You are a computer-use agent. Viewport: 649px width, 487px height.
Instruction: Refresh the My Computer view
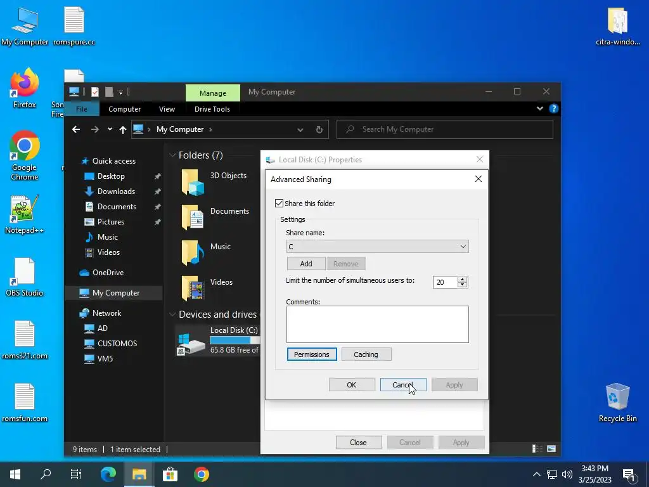click(x=319, y=129)
